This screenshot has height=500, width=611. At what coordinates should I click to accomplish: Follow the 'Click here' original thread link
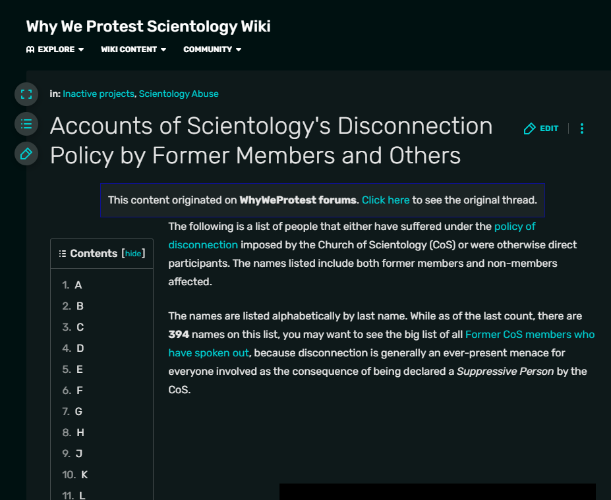[386, 200]
